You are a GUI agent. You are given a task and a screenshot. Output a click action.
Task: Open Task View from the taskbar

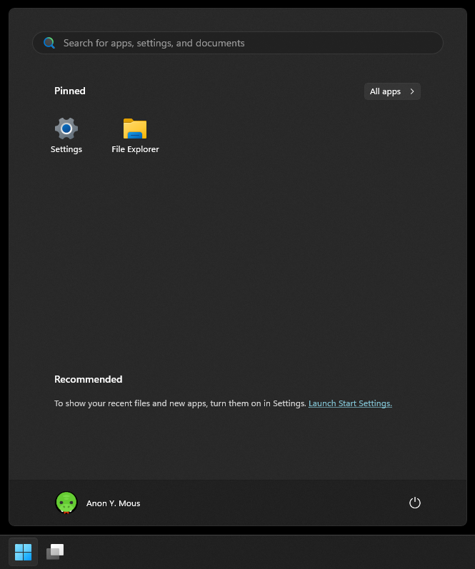coord(55,552)
